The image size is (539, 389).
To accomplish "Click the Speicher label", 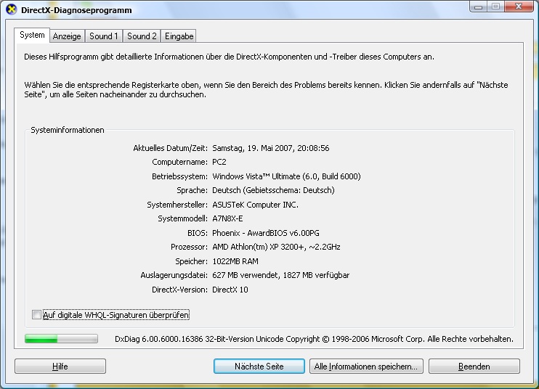I will tap(191, 261).
